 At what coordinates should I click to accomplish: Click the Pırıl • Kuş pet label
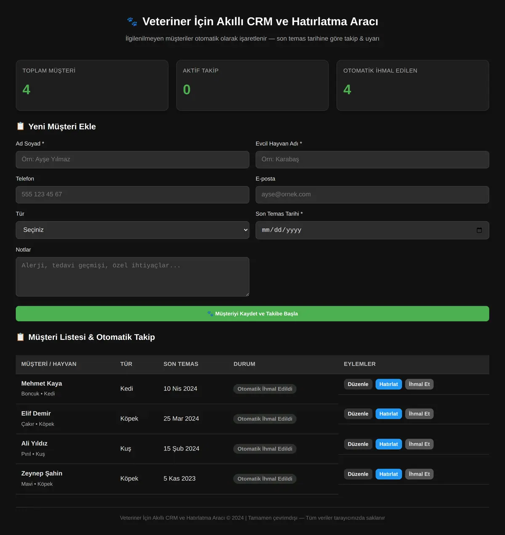click(x=33, y=454)
